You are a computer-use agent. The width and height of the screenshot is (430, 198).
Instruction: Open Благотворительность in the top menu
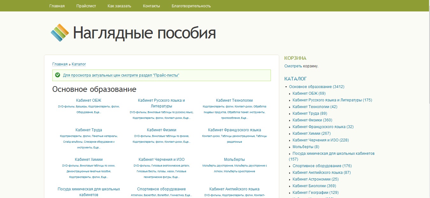[x=191, y=6]
